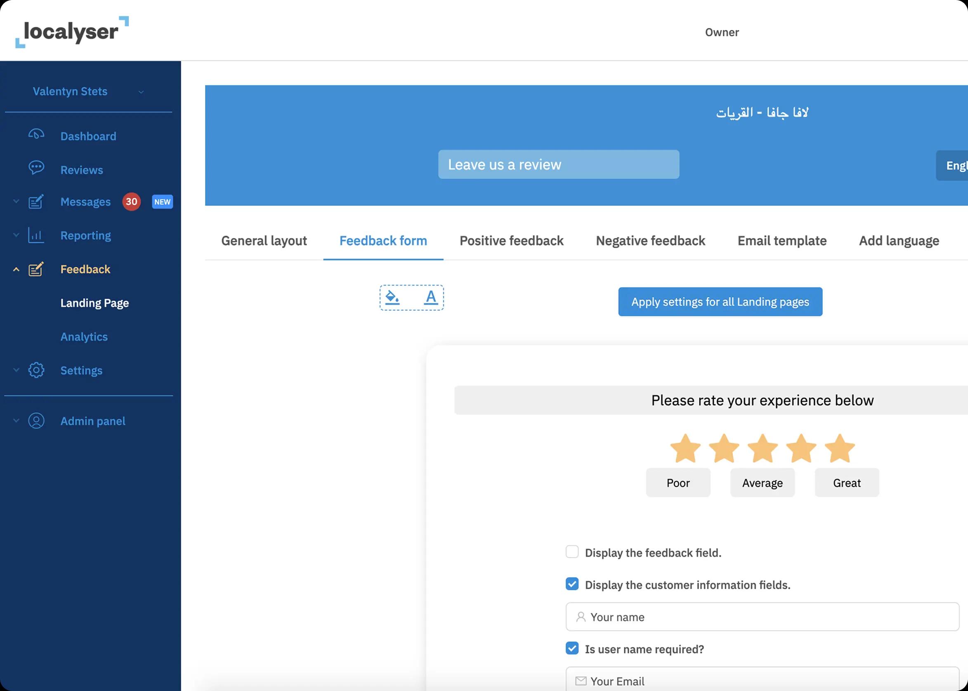Toggle Is user name required checkbox
Screen dimensions: 968x691
click(x=572, y=648)
